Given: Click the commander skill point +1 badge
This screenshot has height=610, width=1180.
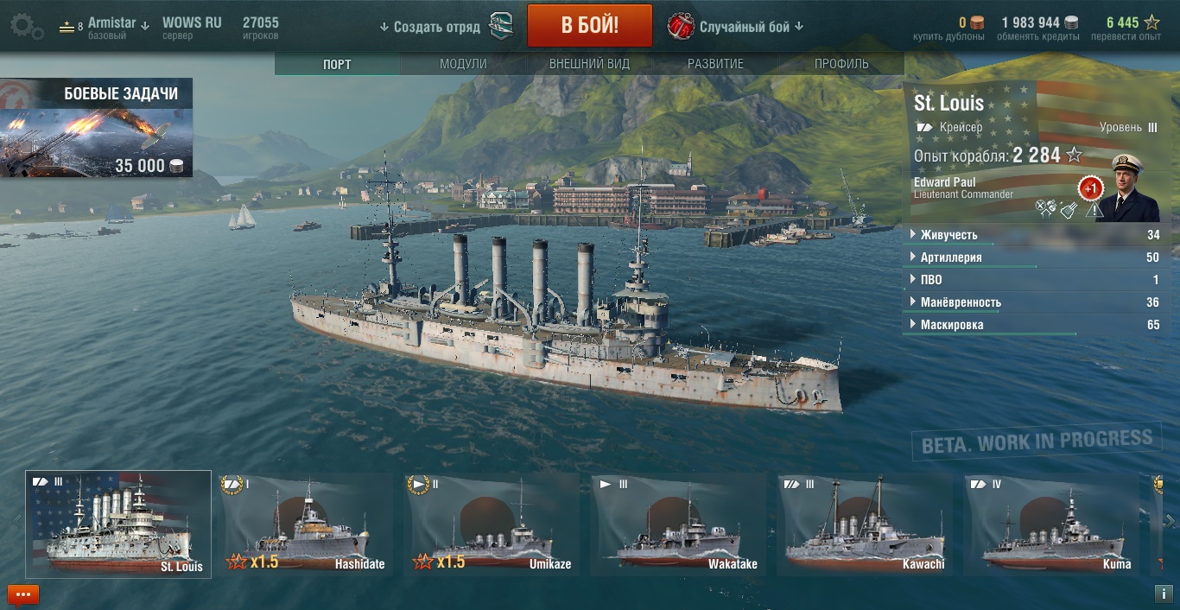Looking at the screenshot, I should click(x=1090, y=188).
